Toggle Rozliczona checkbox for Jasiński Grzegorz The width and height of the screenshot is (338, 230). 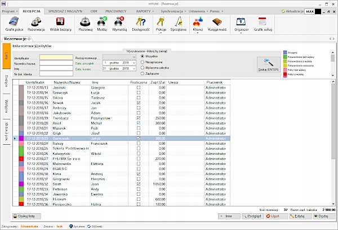point(139,88)
